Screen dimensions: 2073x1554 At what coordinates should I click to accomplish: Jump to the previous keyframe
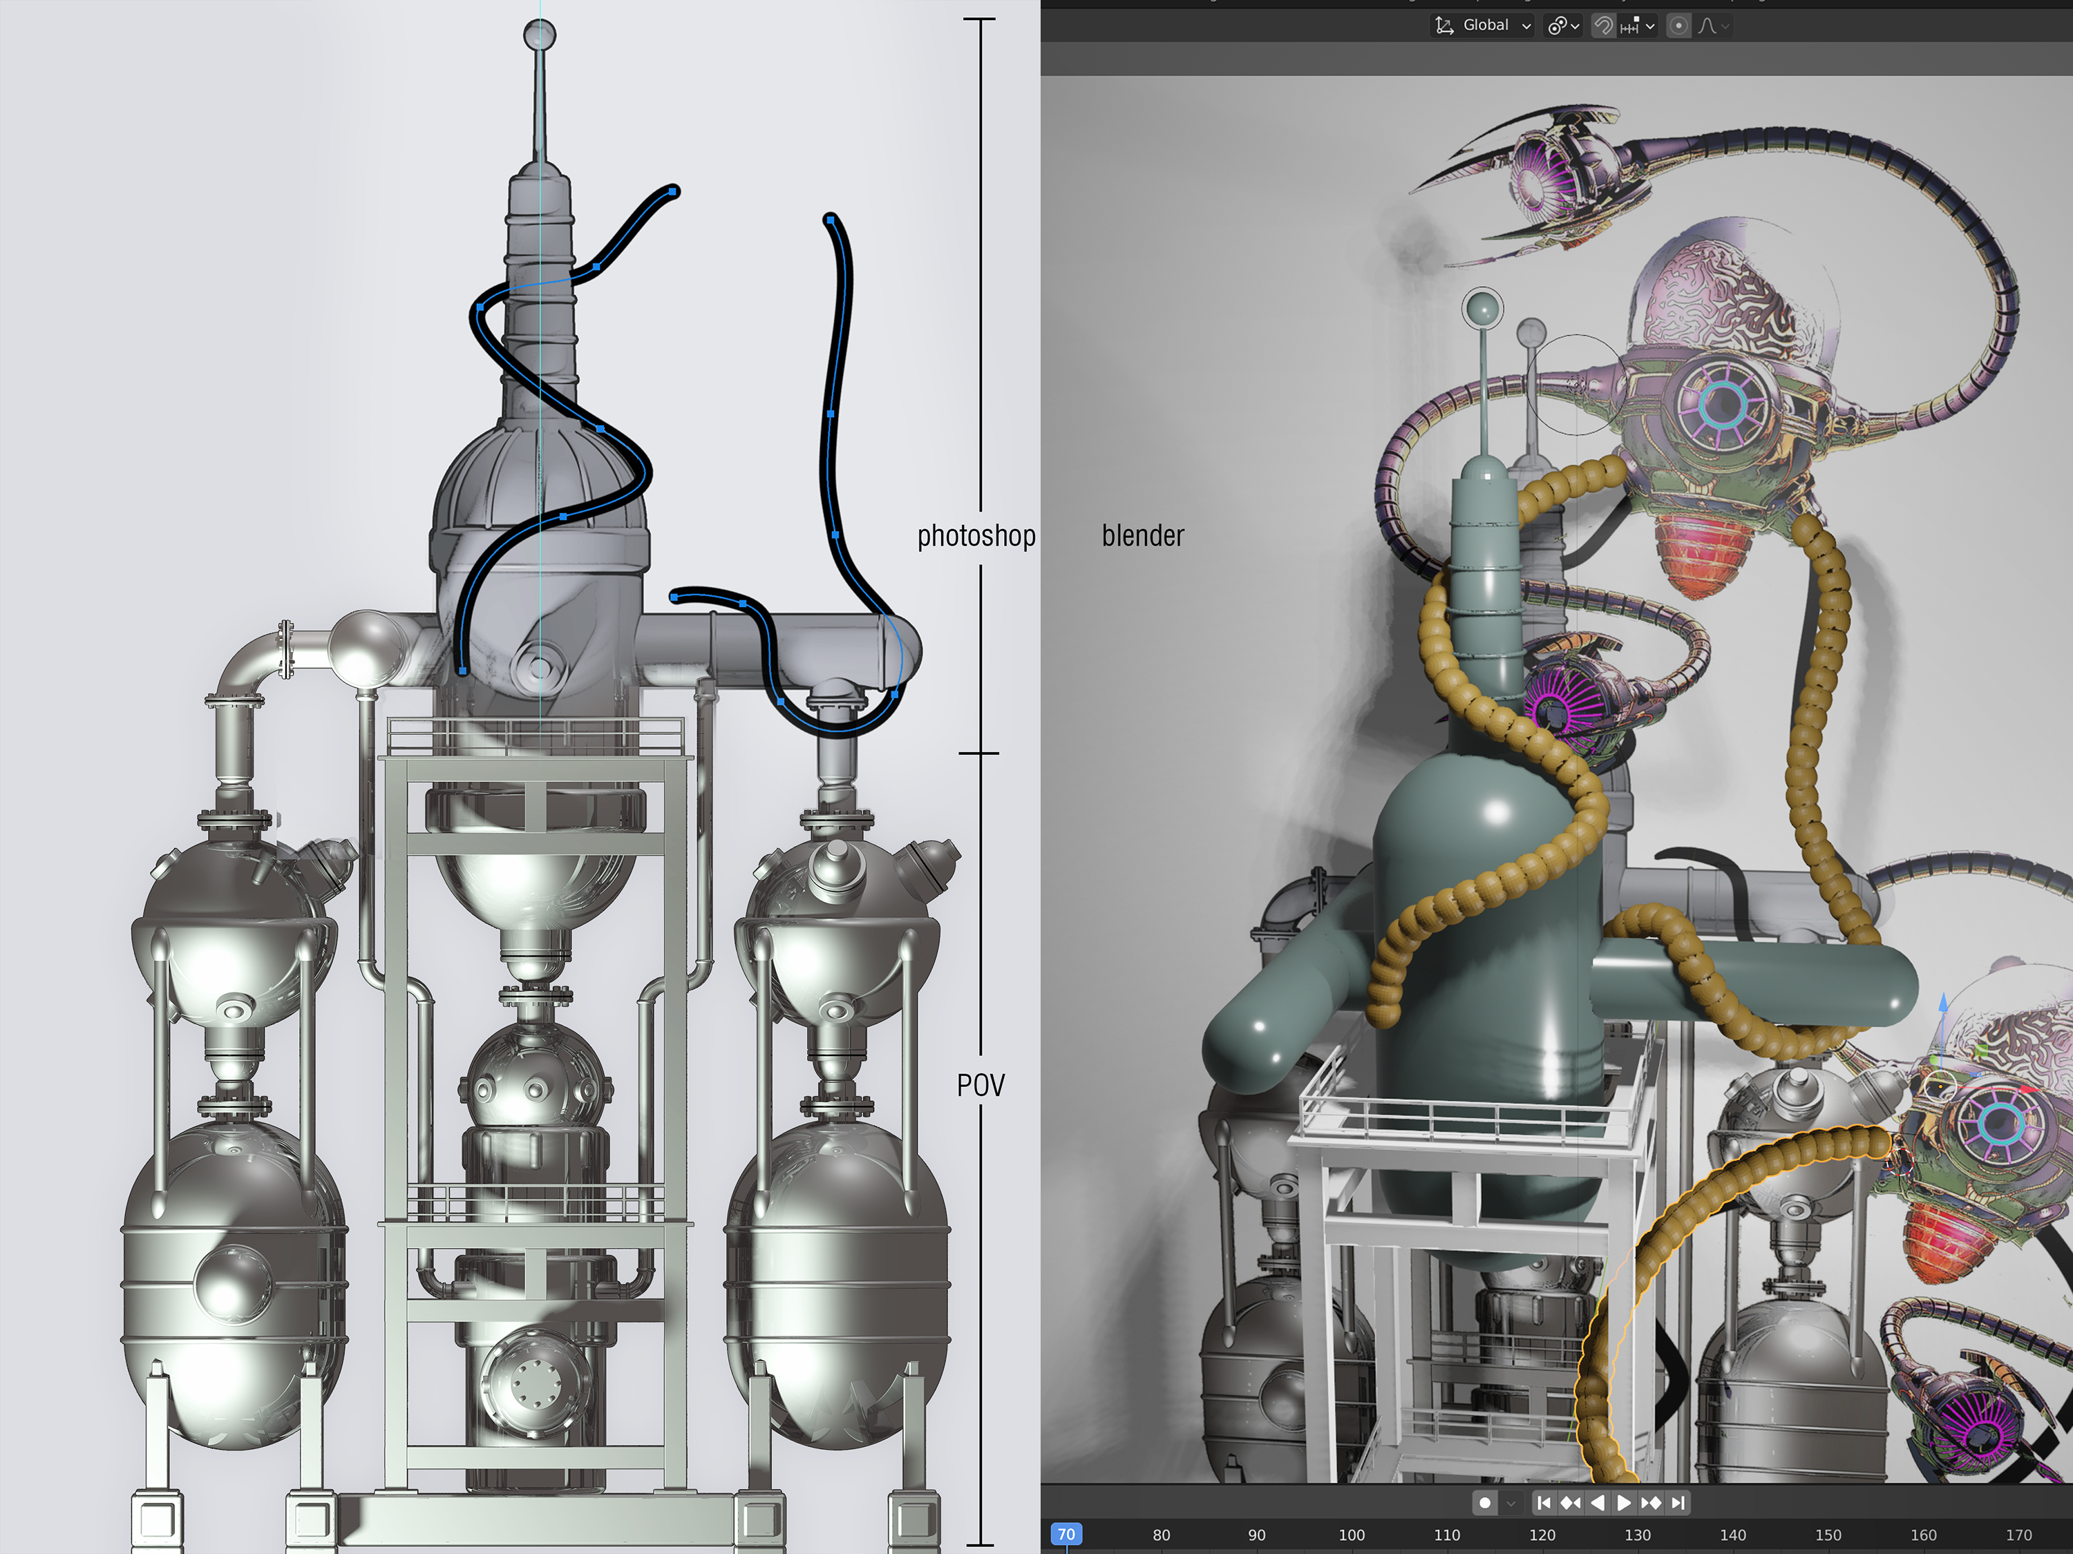[1571, 1502]
